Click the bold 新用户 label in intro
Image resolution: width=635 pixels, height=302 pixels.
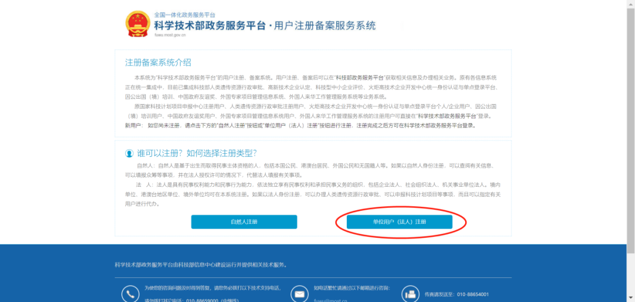pyautogui.click(x=134, y=125)
